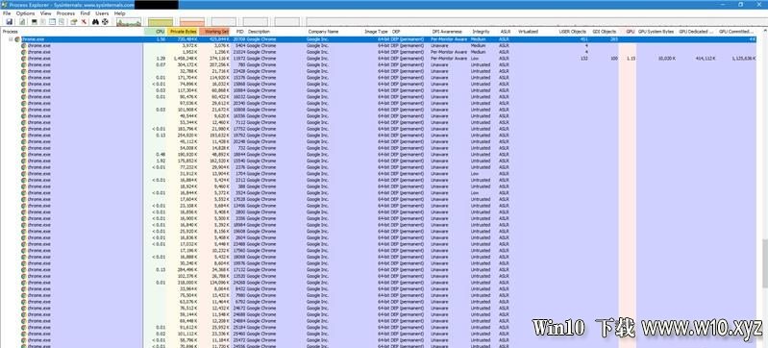
Task: Click the scrollbar up arrow
Action: (x=764, y=32)
